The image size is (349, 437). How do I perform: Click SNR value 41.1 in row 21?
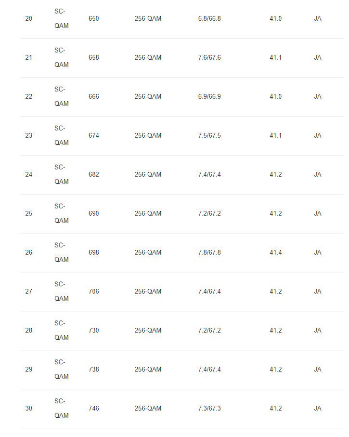(275, 58)
